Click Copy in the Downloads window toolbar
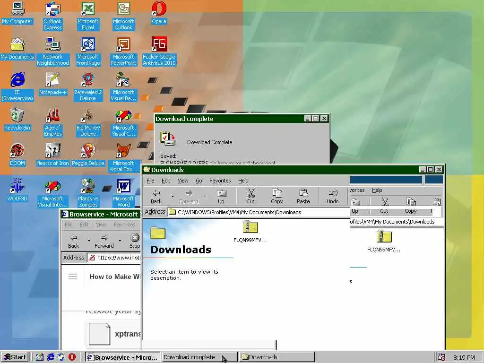This screenshot has height=363, width=484. click(277, 197)
